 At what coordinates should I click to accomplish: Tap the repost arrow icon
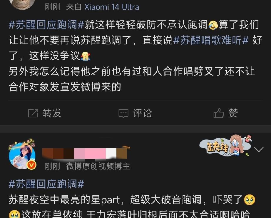(33, 113)
